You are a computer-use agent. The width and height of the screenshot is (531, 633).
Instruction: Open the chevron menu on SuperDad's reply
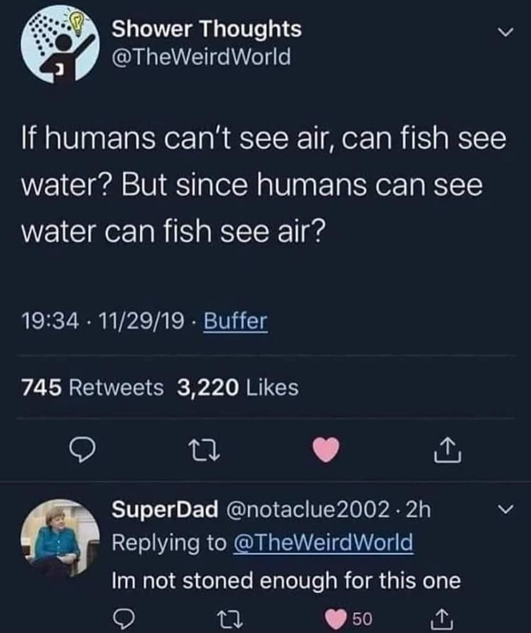tap(504, 510)
